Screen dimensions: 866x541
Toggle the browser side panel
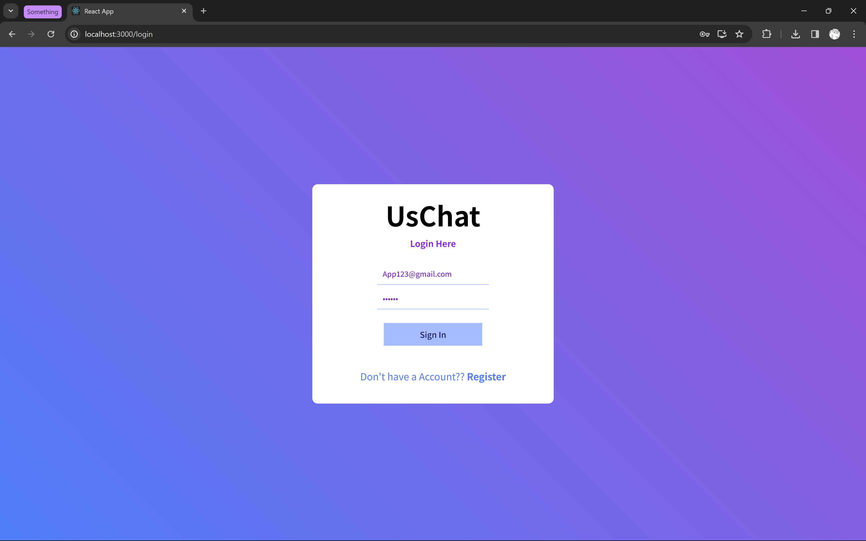click(x=815, y=34)
